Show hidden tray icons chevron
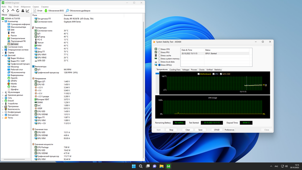 [x=271, y=166]
